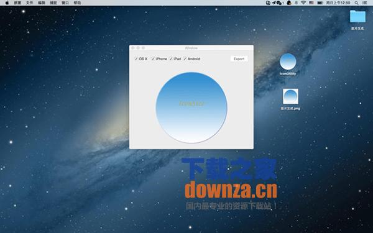Click the zoom button of the Window dialog

(x=144, y=48)
